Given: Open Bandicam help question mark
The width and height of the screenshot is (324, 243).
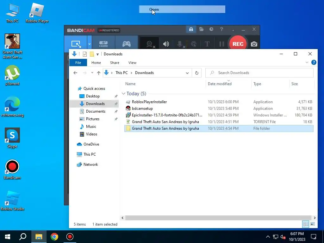Looking at the screenshot, I should (x=221, y=29).
